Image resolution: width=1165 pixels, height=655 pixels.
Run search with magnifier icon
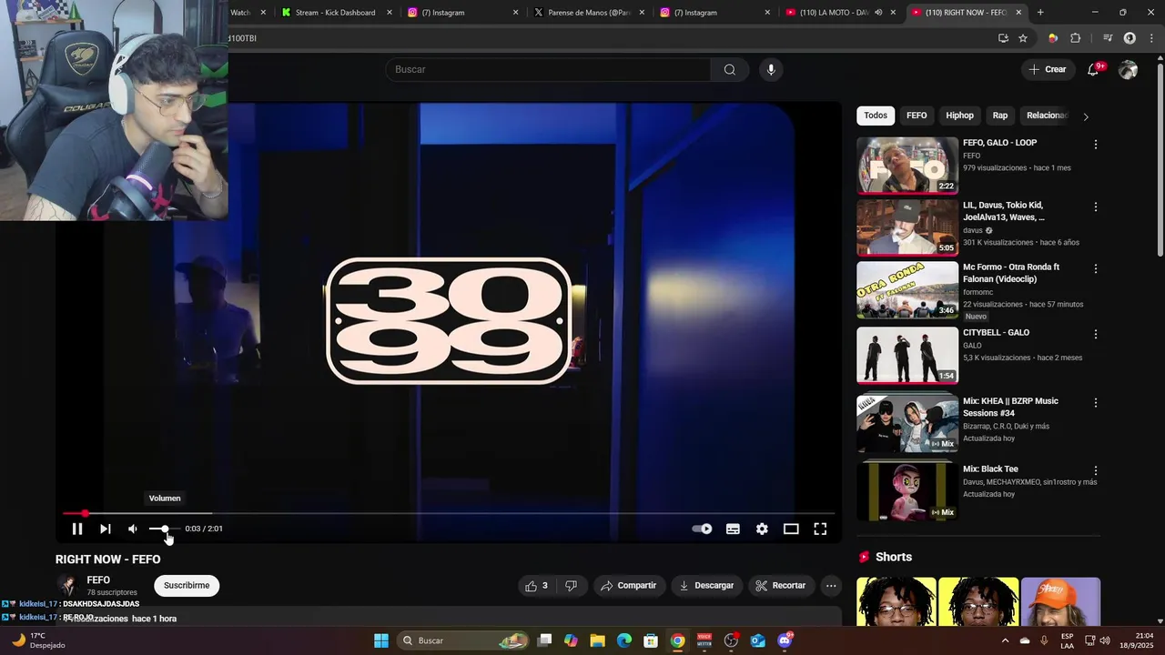coord(730,69)
